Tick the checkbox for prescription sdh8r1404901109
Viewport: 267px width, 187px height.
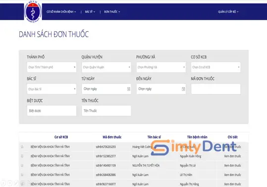[22, 165]
